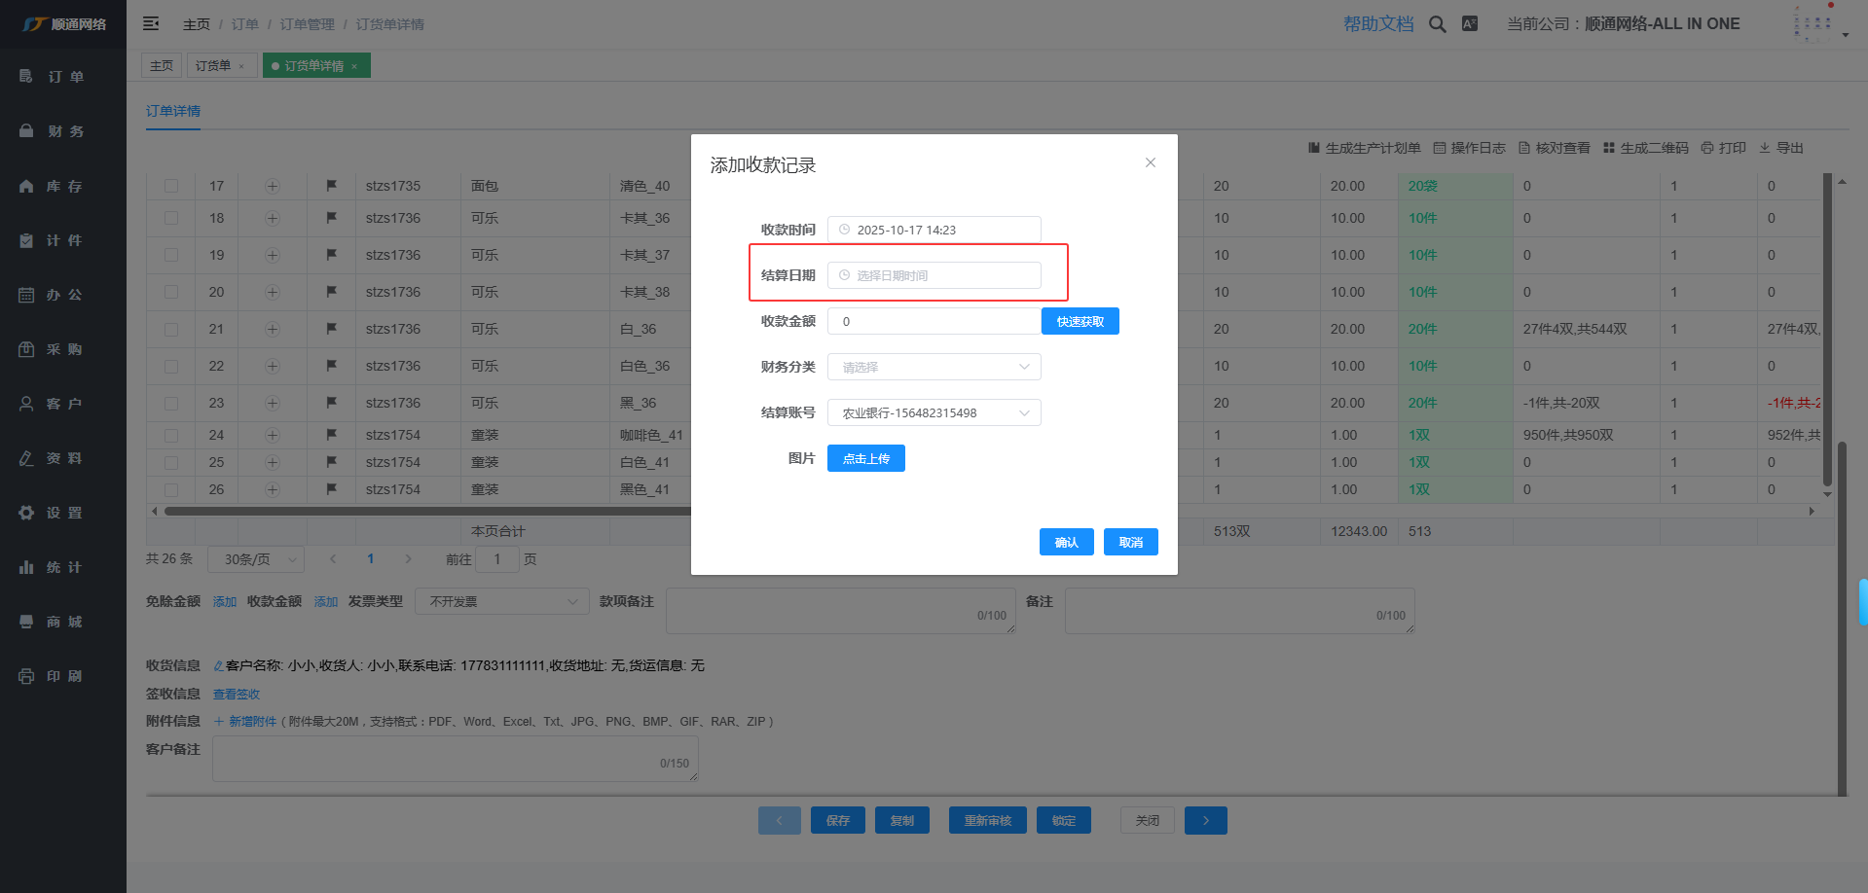Collapse the sidebar with hamburger icon
The width and height of the screenshot is (1868, 893).
click(x=151, y=23)
